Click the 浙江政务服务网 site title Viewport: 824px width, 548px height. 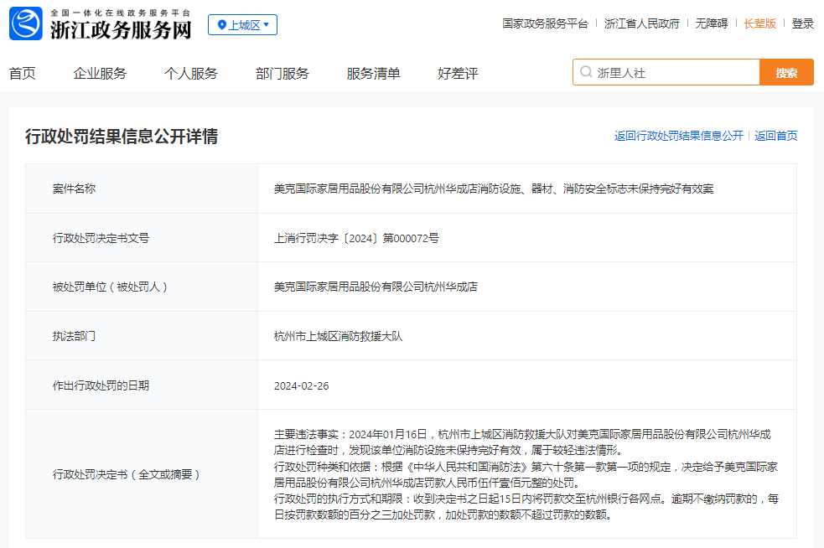click(x=121, y=30)
